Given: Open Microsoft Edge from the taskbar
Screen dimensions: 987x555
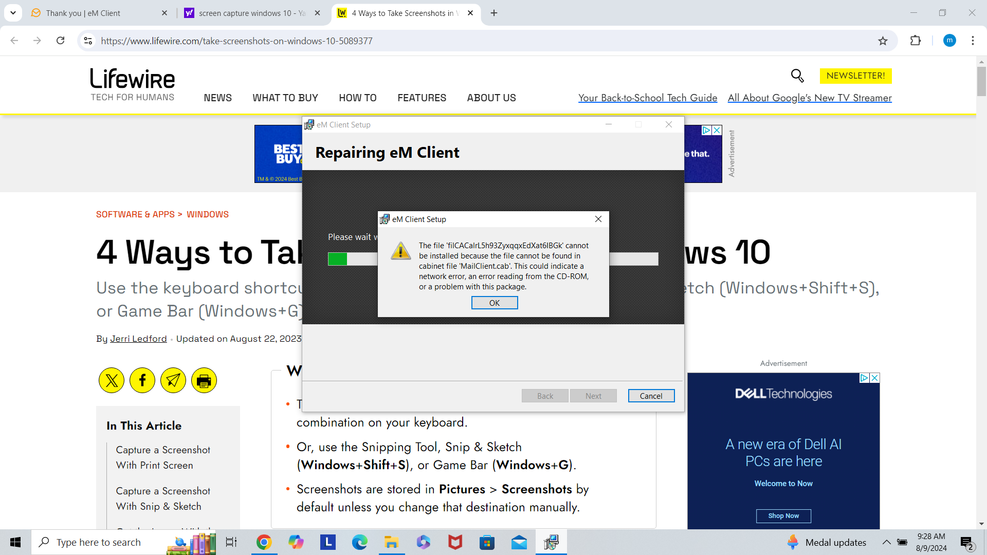Looking at the screenshot, I should point(360,542).
